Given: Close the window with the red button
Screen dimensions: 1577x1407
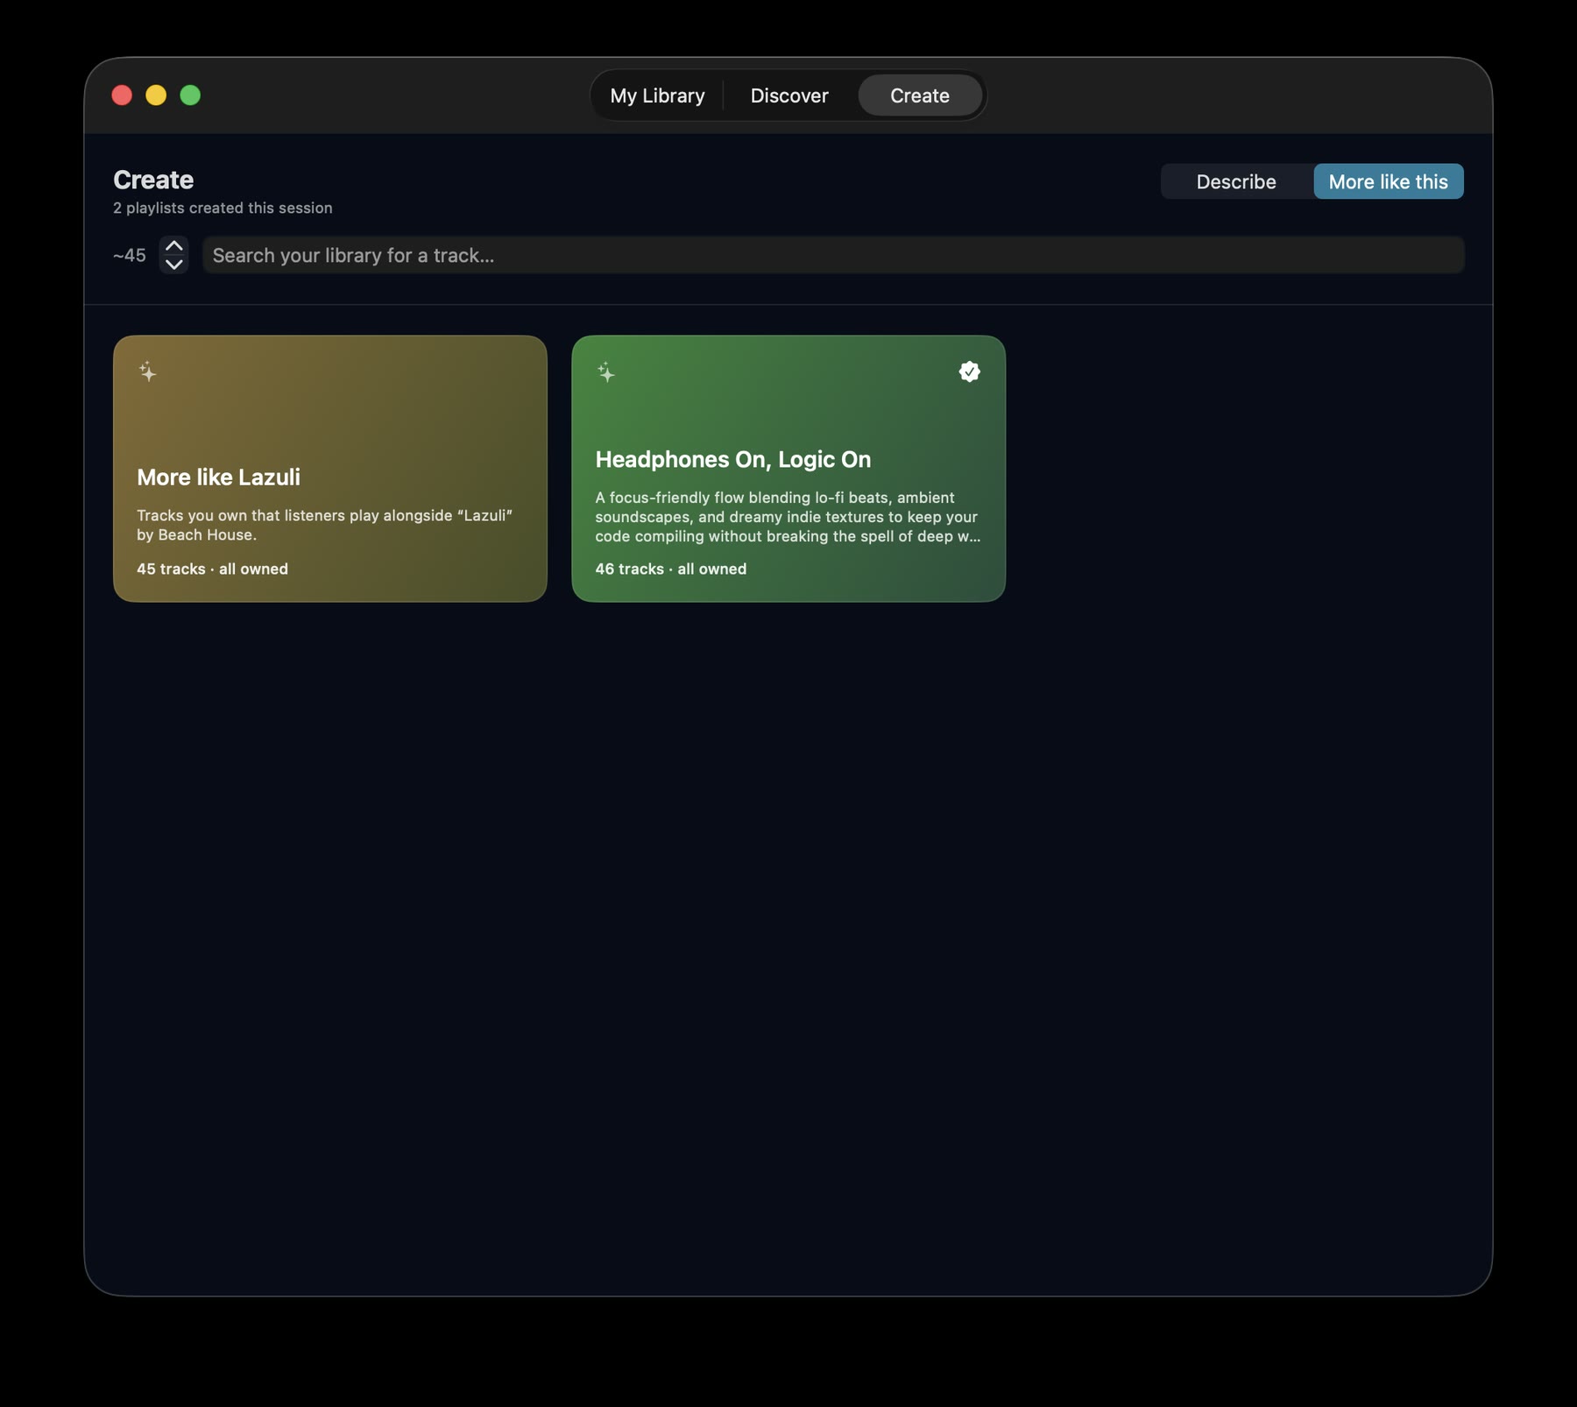Looking at the screenshot, I should click(122, 95).
